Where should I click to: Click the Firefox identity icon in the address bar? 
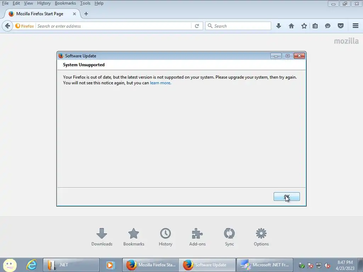pos(24,26)
